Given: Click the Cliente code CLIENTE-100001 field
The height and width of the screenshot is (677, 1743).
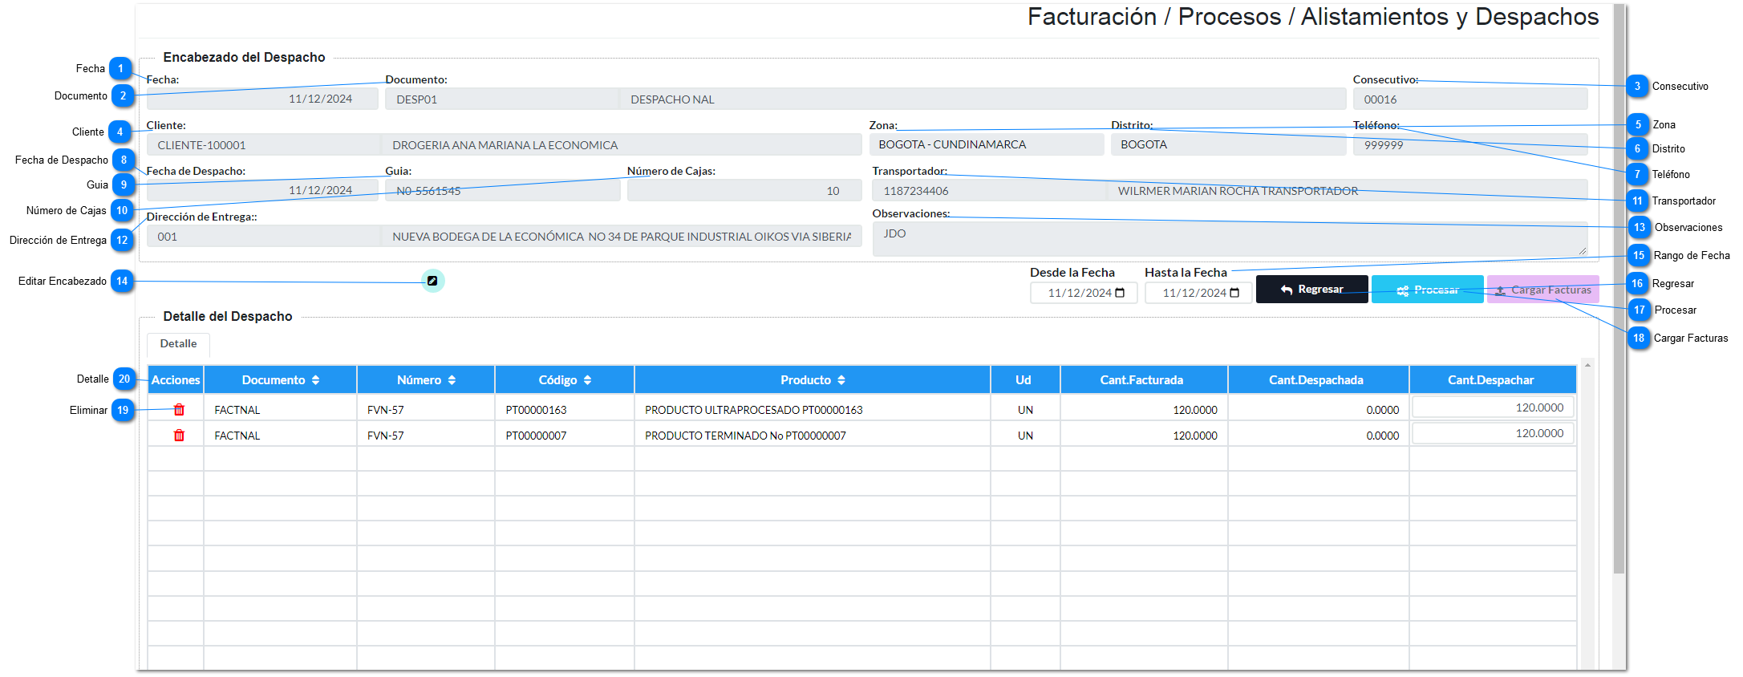Looking at the screenshot, I should tap(264, 145).
